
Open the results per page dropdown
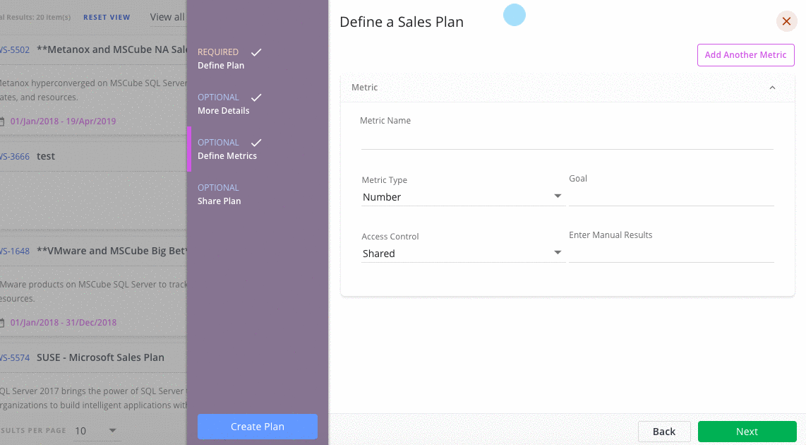[x=97, y=431]
